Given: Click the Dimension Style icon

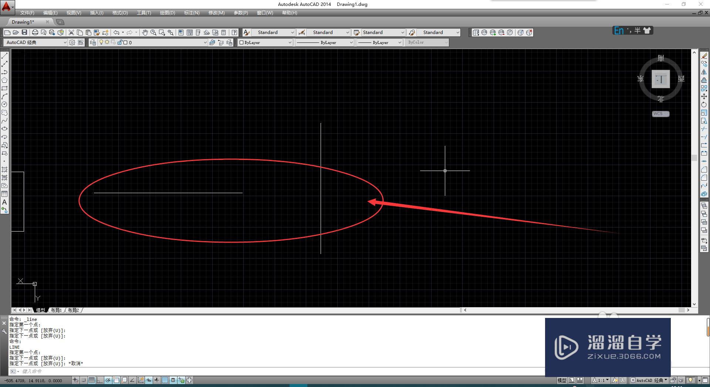Looking at the screenshot, I should coord(302,32).
